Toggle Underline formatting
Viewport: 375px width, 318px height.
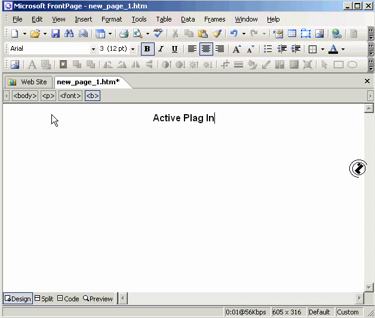pos(174,49)
